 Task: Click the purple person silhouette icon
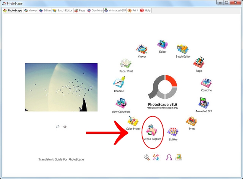(x=169, y=157)
